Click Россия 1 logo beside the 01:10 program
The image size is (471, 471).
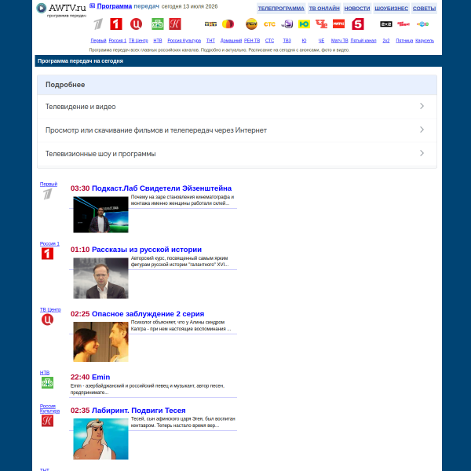(47, 254)
